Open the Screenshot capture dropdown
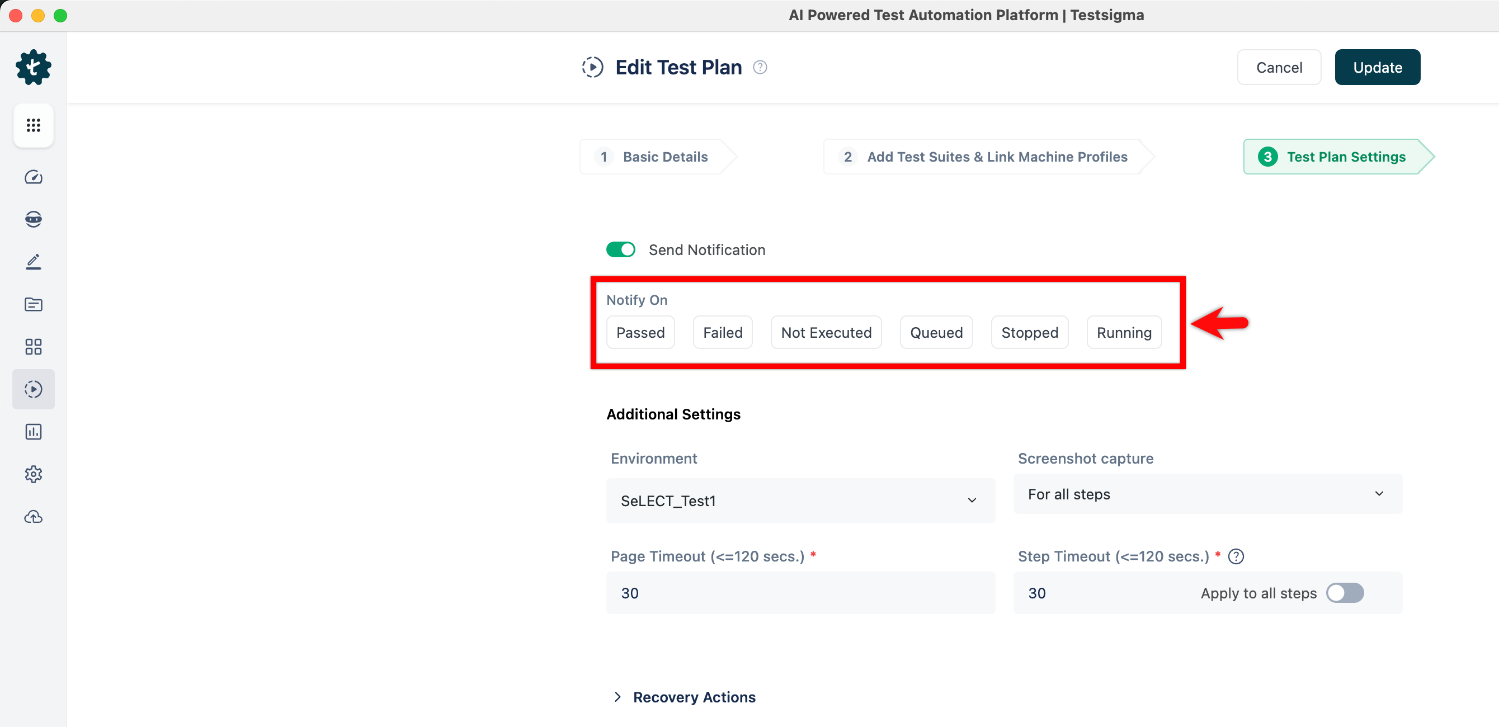The height and width of the screenshot is (727, 1499). [1208, 494]
